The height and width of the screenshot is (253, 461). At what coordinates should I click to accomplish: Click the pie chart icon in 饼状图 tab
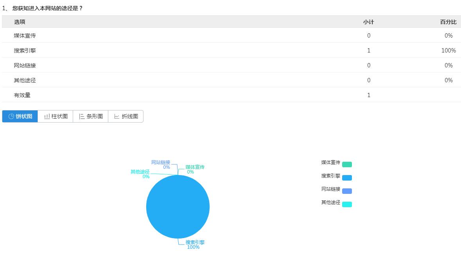[11, 116]
